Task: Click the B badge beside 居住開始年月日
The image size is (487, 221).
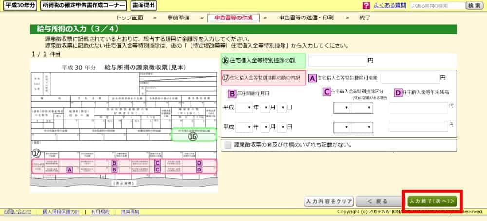Action: pos(232,93)
